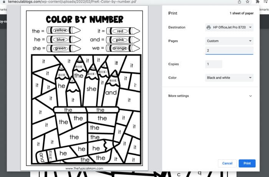Open the media control icon in browser toolbar
The image size is (269, 177).
266,2
